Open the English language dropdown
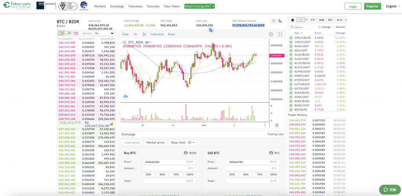 [393, 6]
